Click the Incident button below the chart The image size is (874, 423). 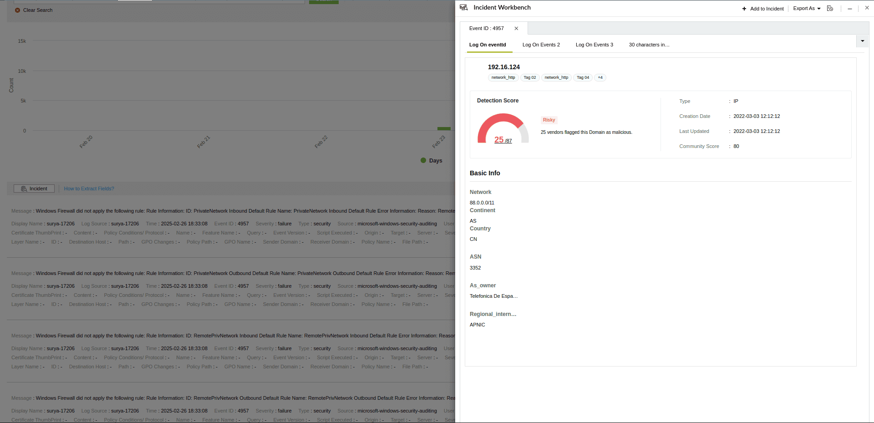[34, 189]
